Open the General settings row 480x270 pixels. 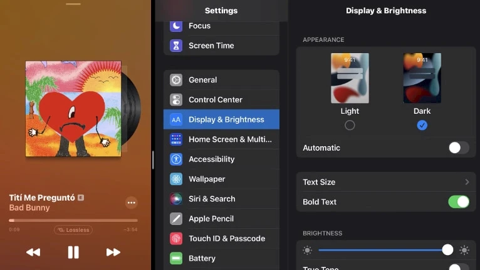221,80
